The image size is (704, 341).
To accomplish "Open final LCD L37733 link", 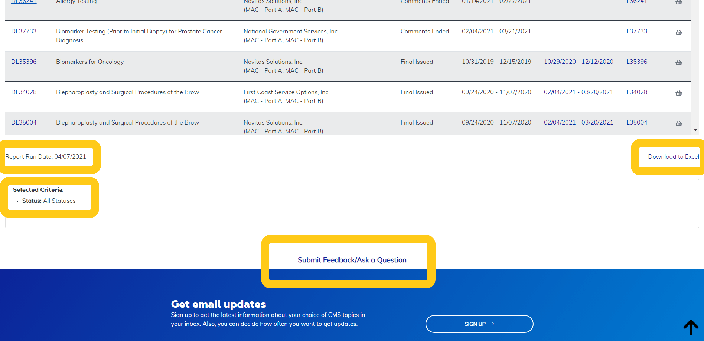I will point(636,32).
